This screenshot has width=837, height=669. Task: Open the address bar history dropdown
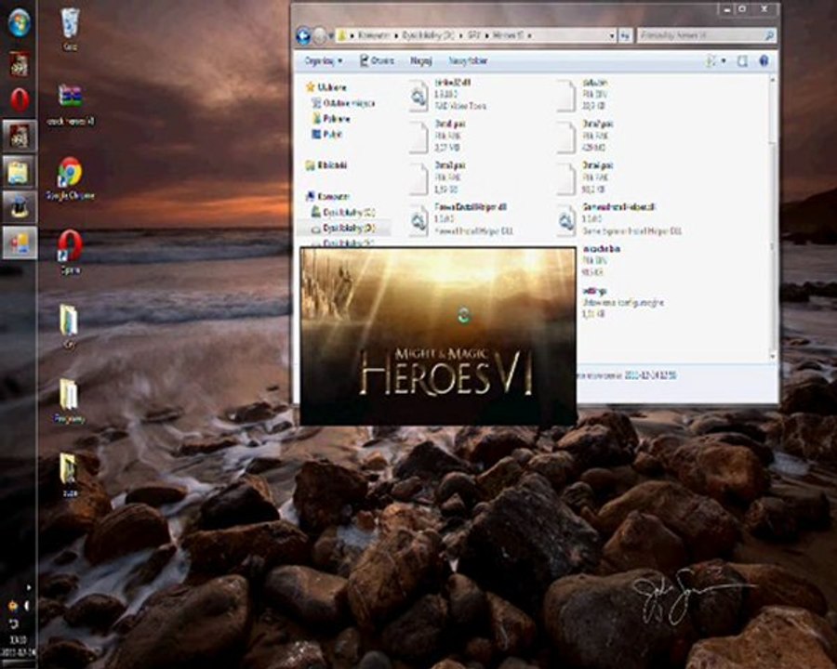[612, 35]
